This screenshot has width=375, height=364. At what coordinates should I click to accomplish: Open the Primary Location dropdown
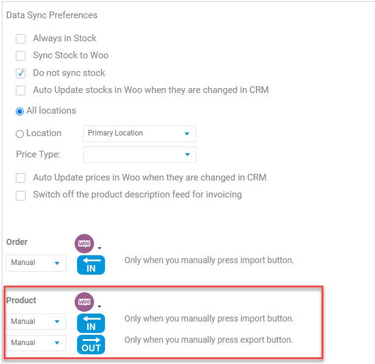[x=140, y=134]
